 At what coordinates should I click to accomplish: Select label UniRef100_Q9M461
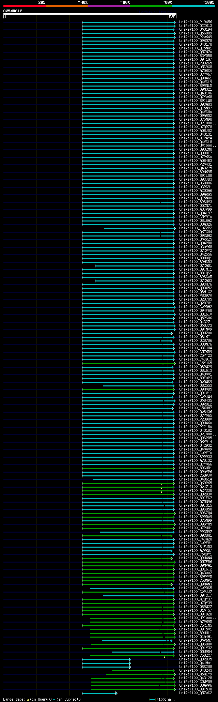(196, 78)
